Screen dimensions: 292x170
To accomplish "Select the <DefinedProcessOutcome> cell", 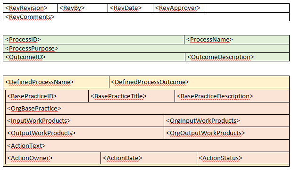I will coord(199,82).
